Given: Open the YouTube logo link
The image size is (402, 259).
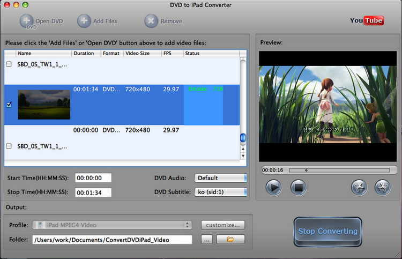Looking at the screenshot, I should (x=367, y=21).
